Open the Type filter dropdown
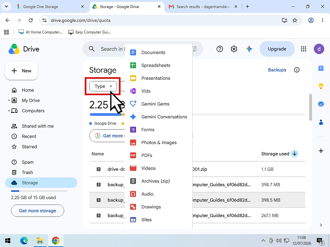 [103, 86]
